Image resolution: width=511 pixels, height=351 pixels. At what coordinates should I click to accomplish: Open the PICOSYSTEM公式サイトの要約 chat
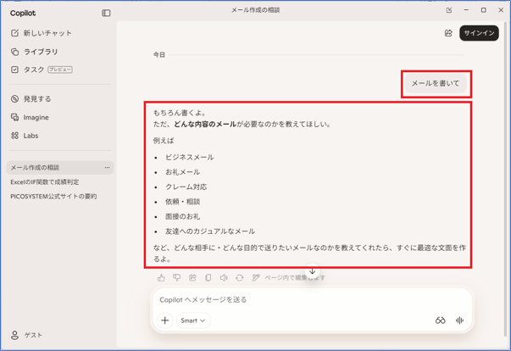coord(53,196)
